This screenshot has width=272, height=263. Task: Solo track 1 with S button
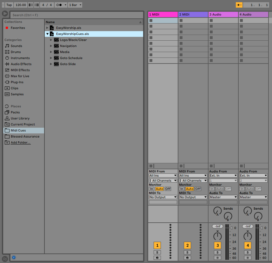tap(157, 253)
